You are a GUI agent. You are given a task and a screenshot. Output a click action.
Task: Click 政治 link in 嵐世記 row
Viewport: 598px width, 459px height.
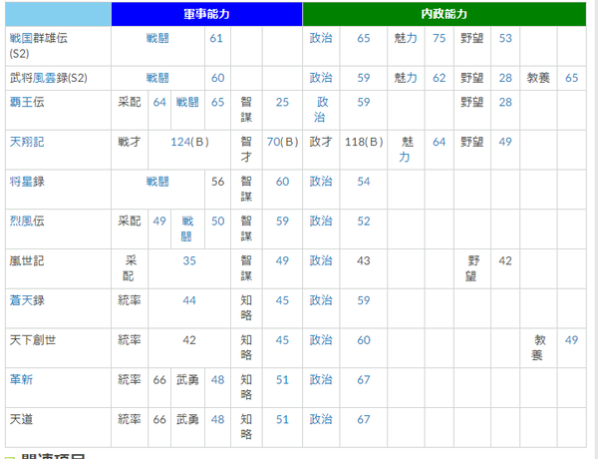[321, 260]
